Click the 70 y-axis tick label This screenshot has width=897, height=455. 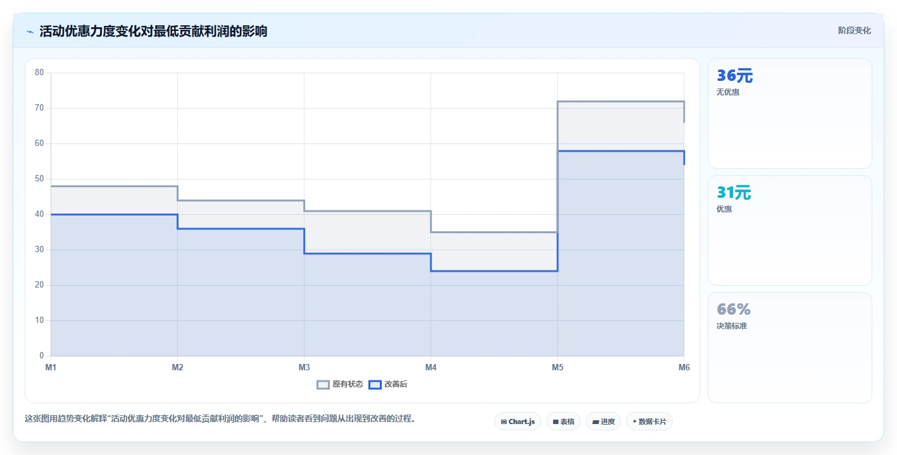[x=39, y=108]
